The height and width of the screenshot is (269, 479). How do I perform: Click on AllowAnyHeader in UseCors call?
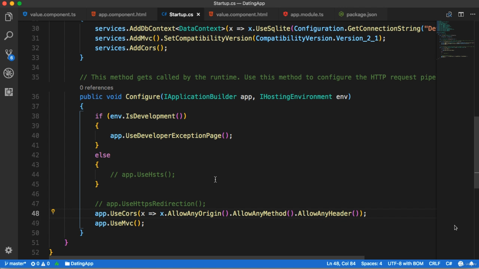pyautogui.click(x=325, y=213)
